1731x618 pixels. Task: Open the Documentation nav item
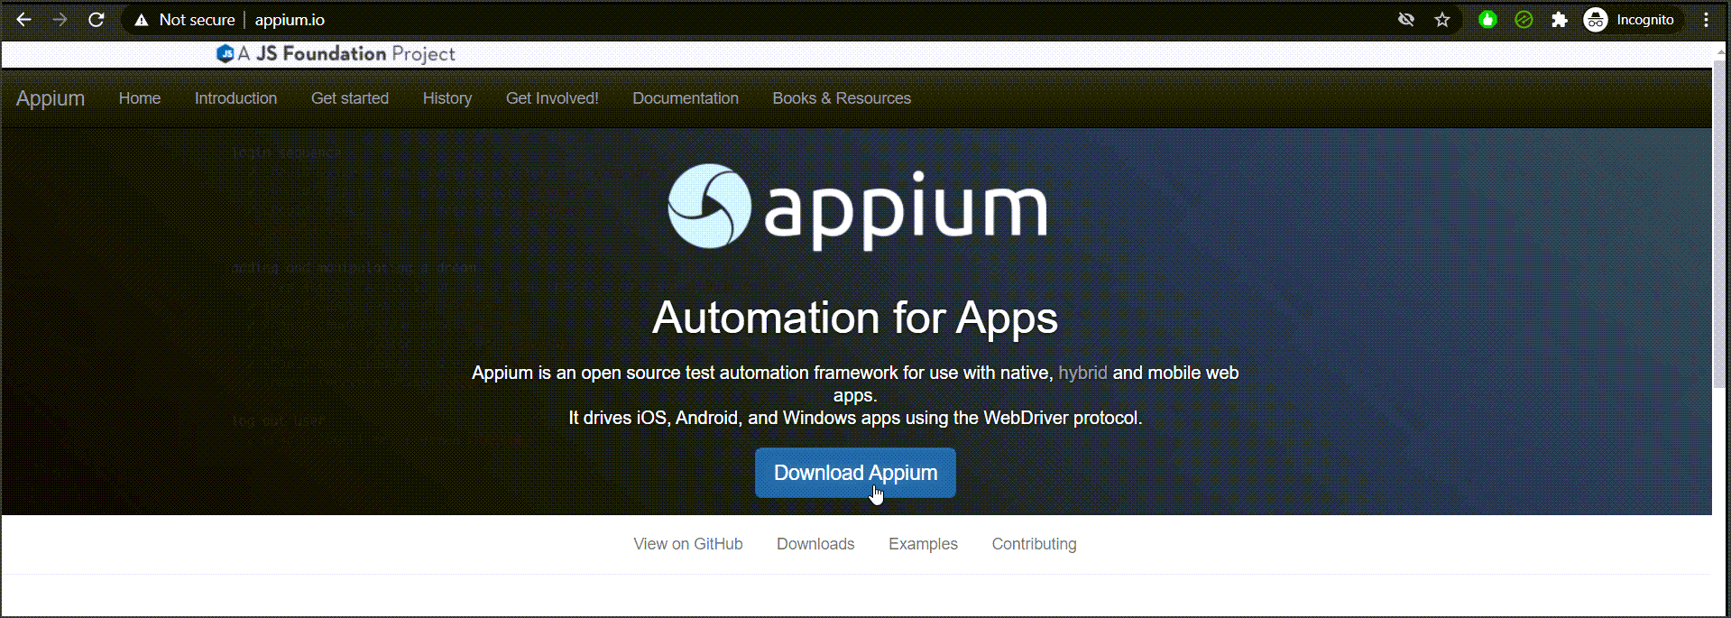[686, 98]
